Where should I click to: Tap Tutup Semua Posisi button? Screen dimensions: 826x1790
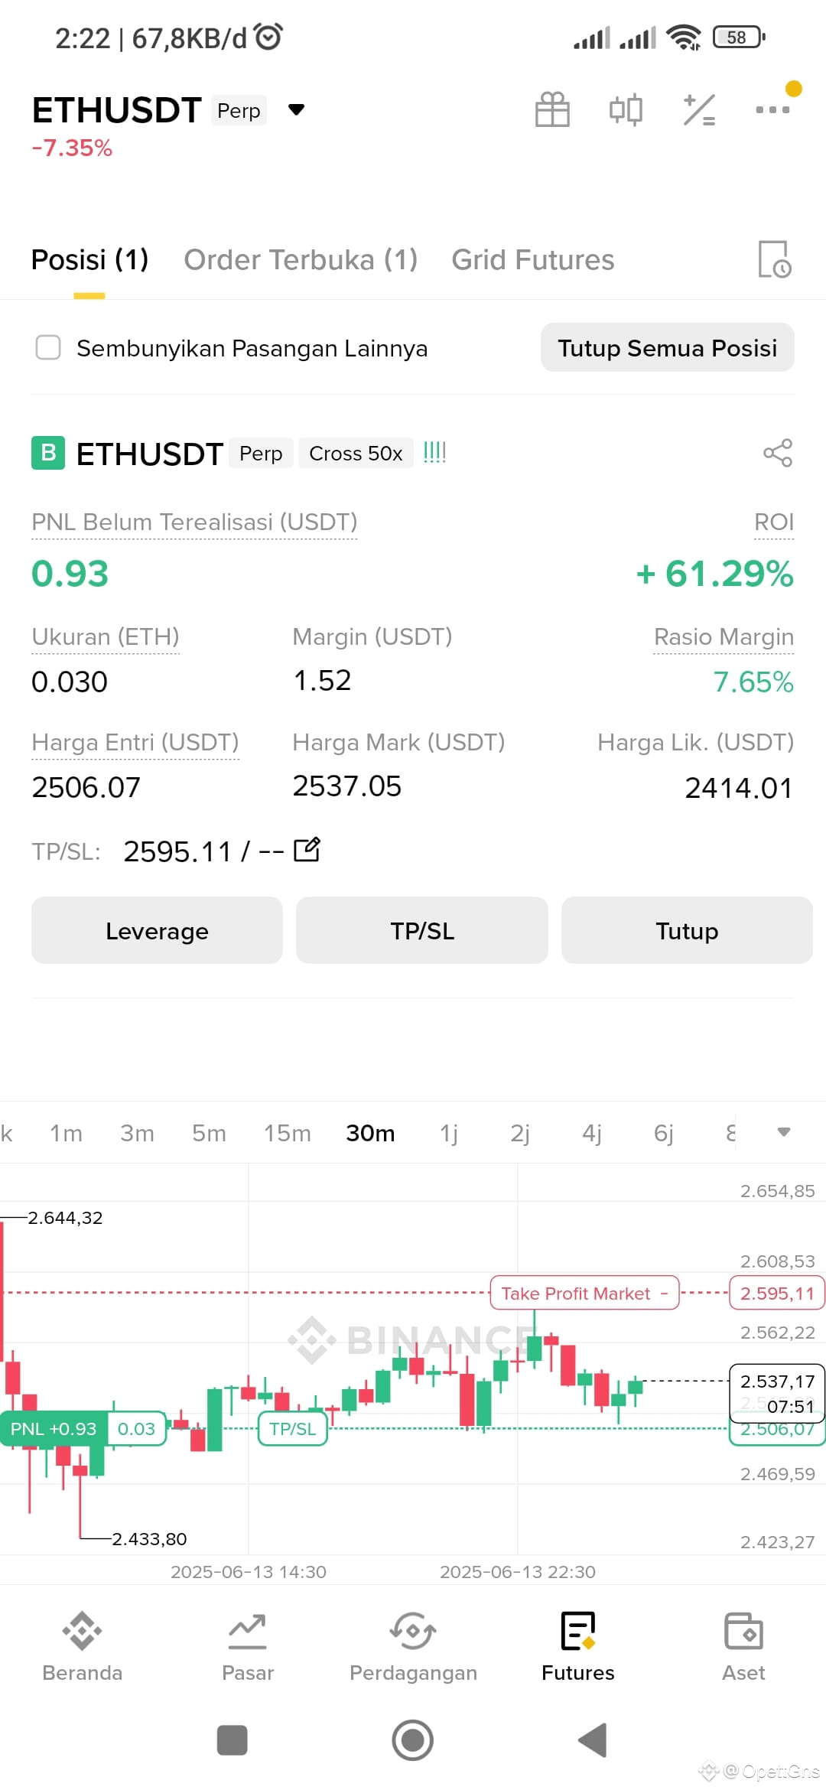[x=668, y=348]
